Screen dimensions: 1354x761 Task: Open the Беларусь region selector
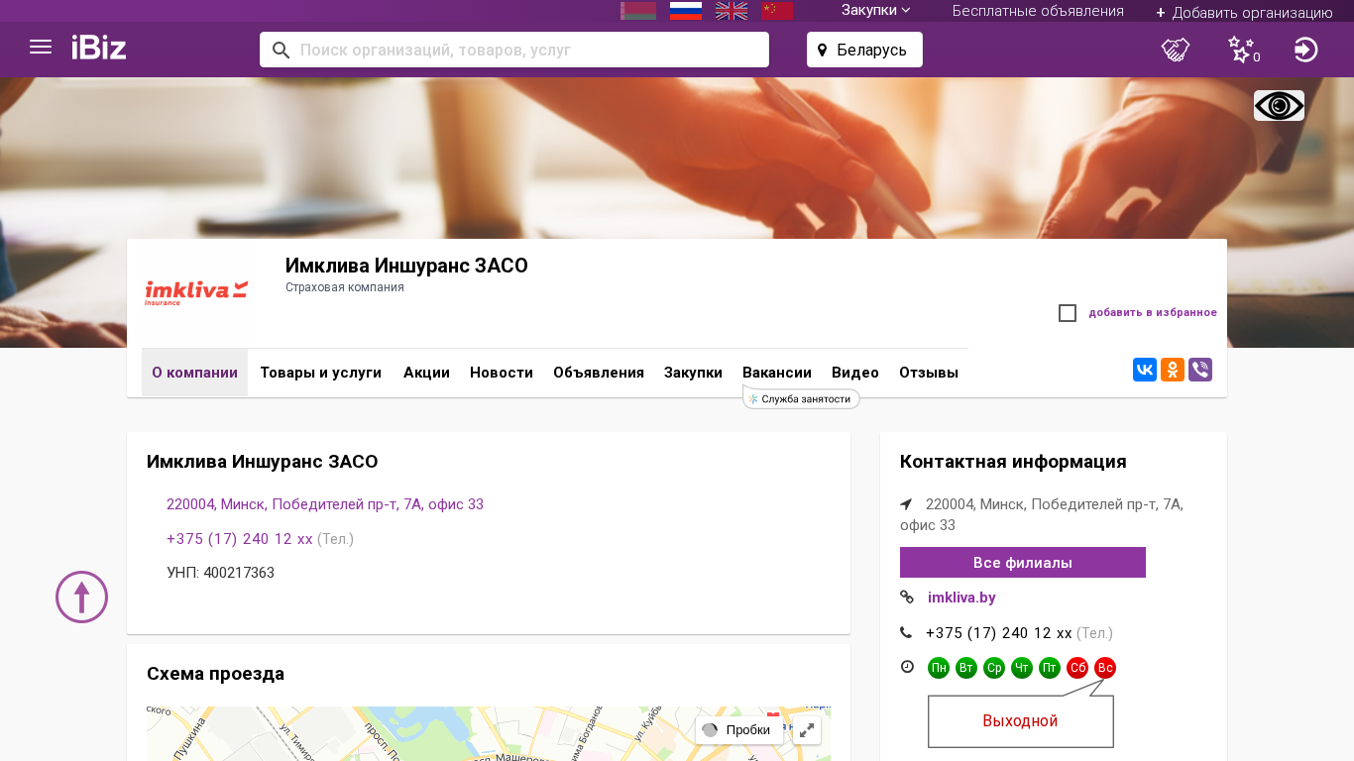click(x=864, y=50)
